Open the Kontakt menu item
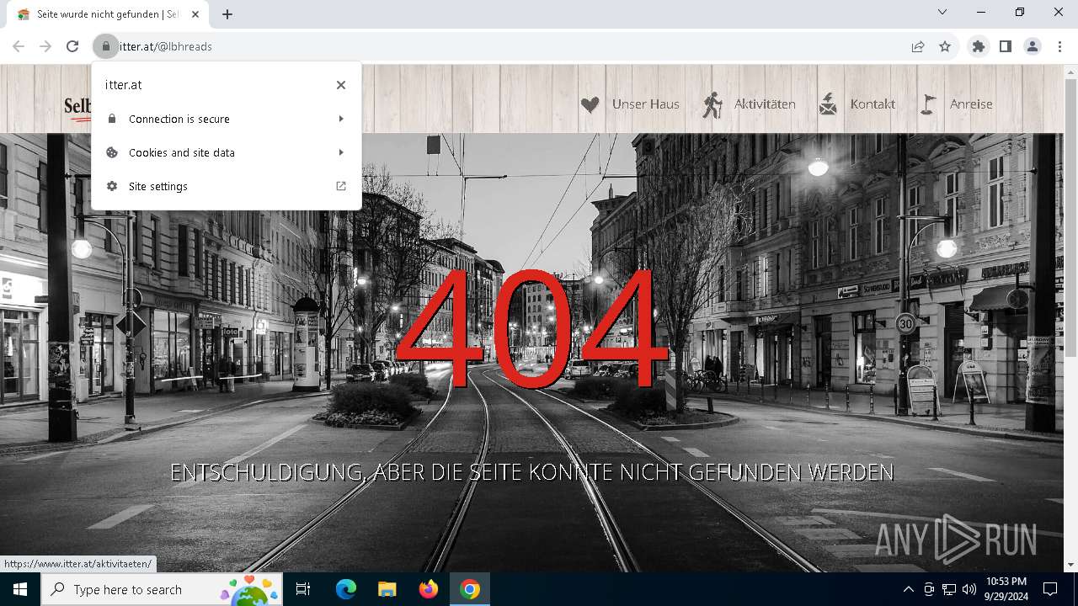Viewport: 1078px width, 606px height. (x=873, y=104)
